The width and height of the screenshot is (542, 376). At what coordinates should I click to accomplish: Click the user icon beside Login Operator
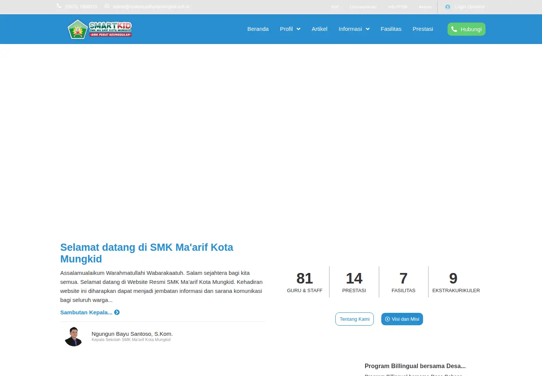pyautogui.click(x=448, y=7)
